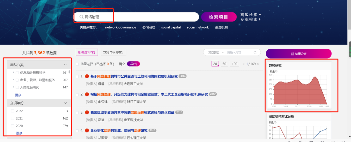Check the box for result 4
The width and height of the screenshot is (351, 142).
tap(77, 130)
